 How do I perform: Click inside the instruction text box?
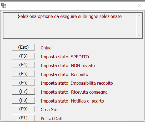tap(70, 26)
